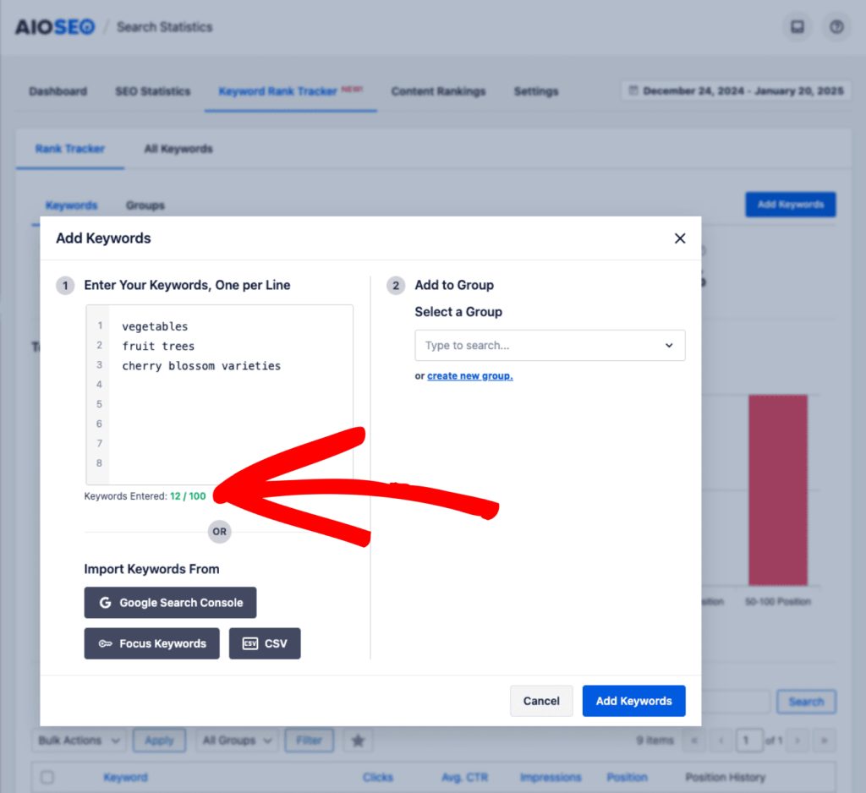Import keywords from Focus Keywords

(x=151, y=643)
